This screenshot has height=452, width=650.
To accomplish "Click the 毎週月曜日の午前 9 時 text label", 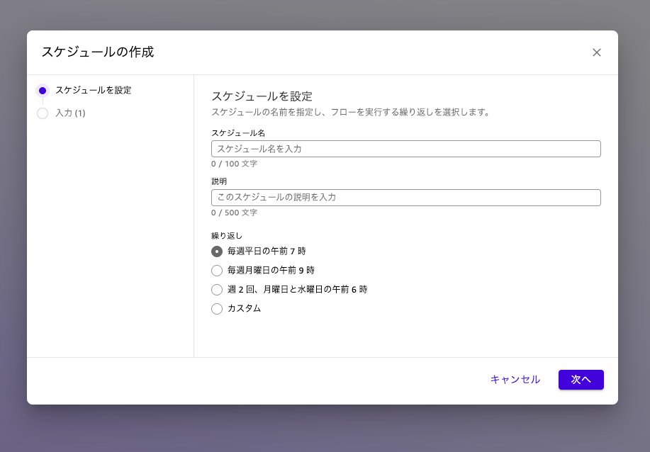I will pyautogui.click(x=270, y=270).
